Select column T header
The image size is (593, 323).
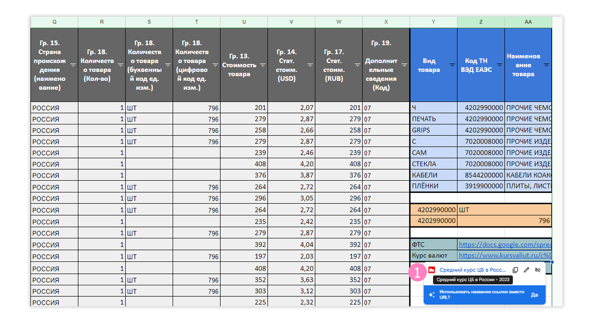coord(197,22)
